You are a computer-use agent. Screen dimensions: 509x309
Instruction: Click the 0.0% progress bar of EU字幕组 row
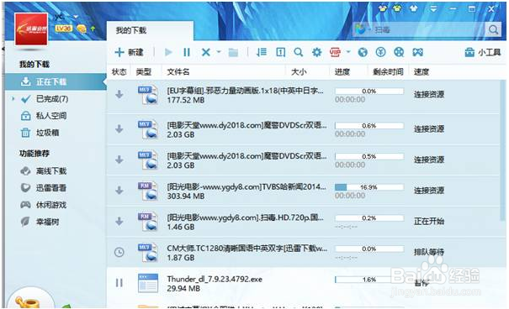point(369,92)
